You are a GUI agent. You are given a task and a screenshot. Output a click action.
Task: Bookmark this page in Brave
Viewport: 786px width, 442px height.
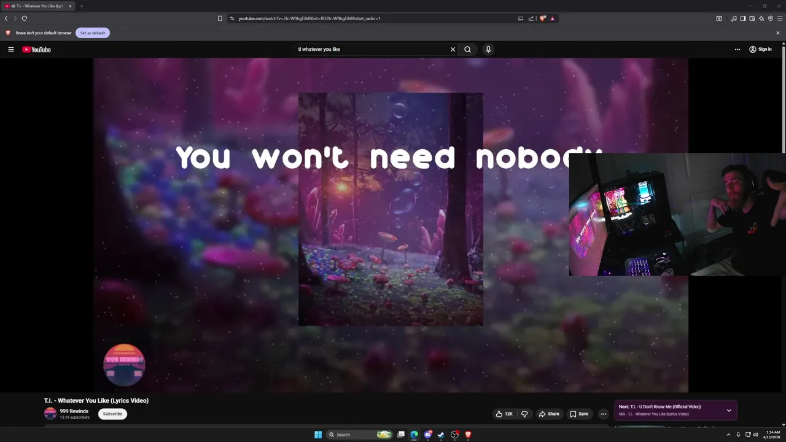coord(220,18)
